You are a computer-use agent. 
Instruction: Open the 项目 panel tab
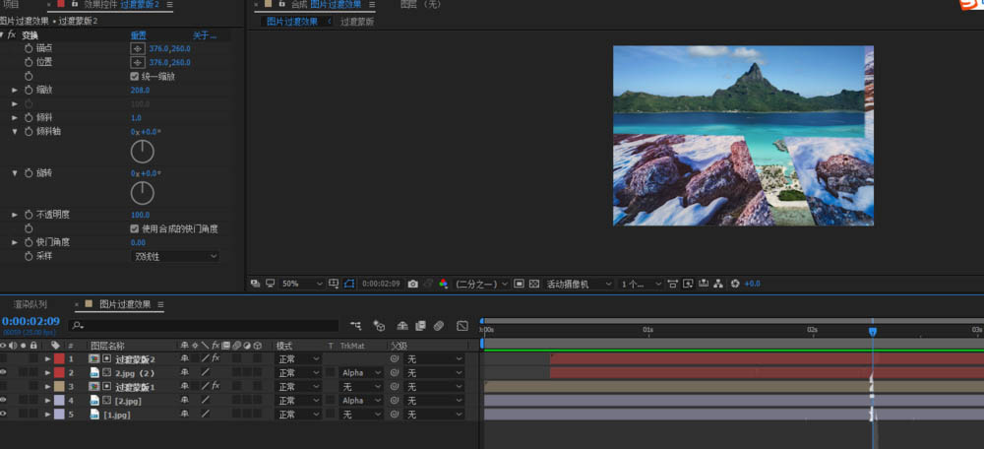(x=11, y=5)
